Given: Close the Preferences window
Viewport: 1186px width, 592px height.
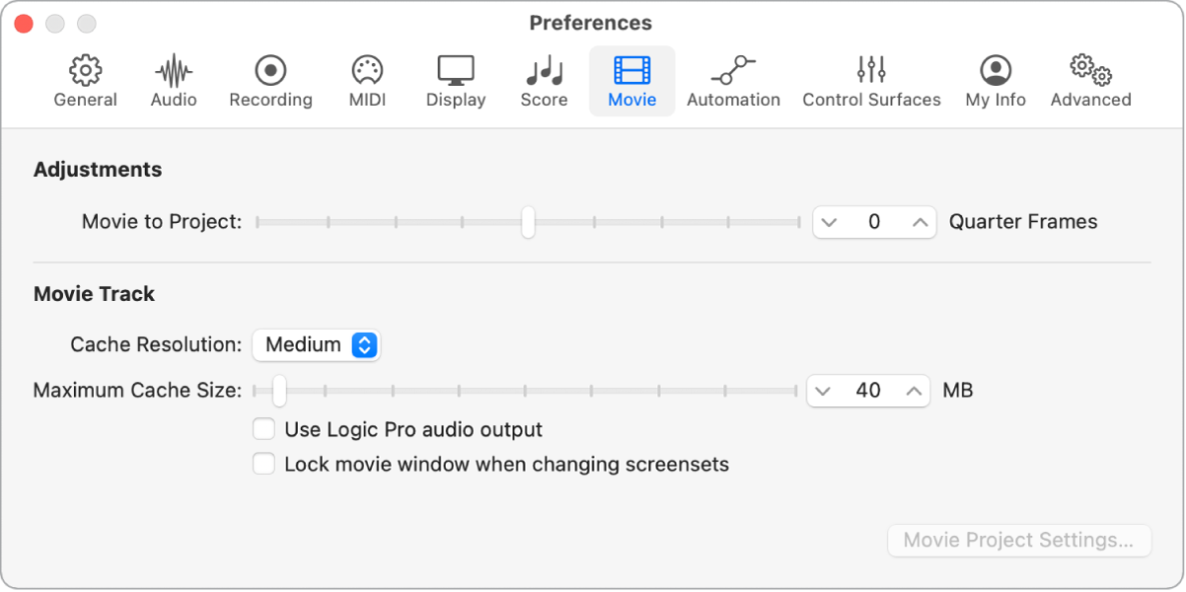Looking at the screenshot, I should point(24,23).
